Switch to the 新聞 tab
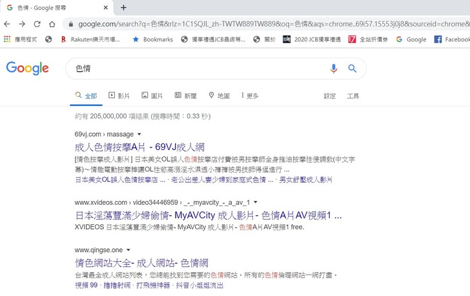 (x=185, y=96)
